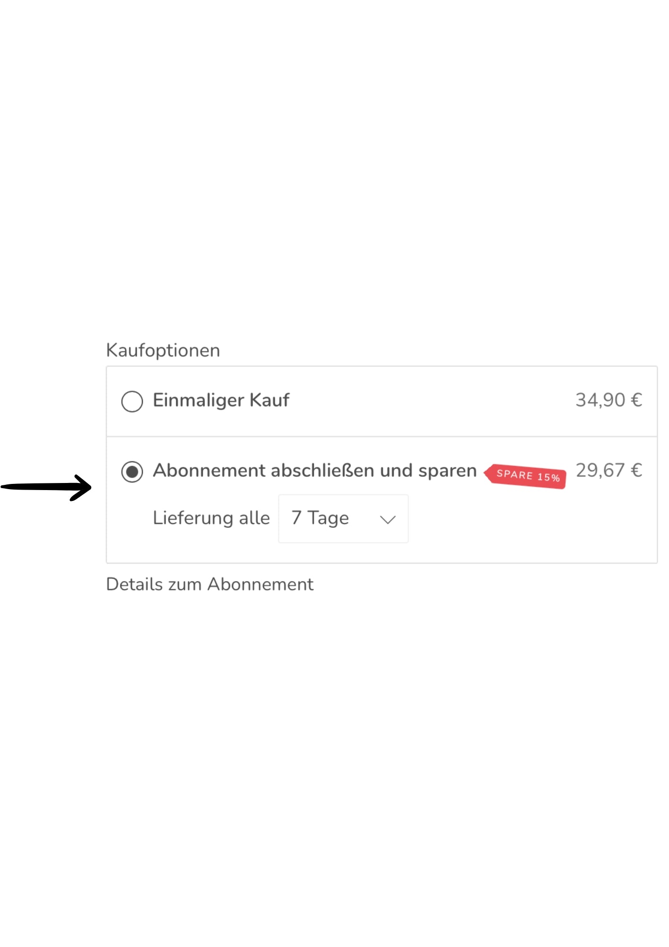Click the chevron arrow in delivery dropdown
Screen dimensions: 669x947
[x=387, y=520]
